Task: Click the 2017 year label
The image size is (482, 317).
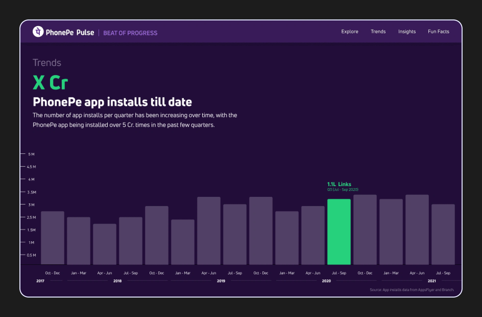Action: coord(40,281)
